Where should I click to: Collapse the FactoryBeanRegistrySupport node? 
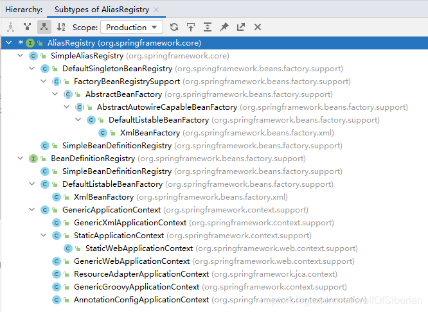point(44,82)
